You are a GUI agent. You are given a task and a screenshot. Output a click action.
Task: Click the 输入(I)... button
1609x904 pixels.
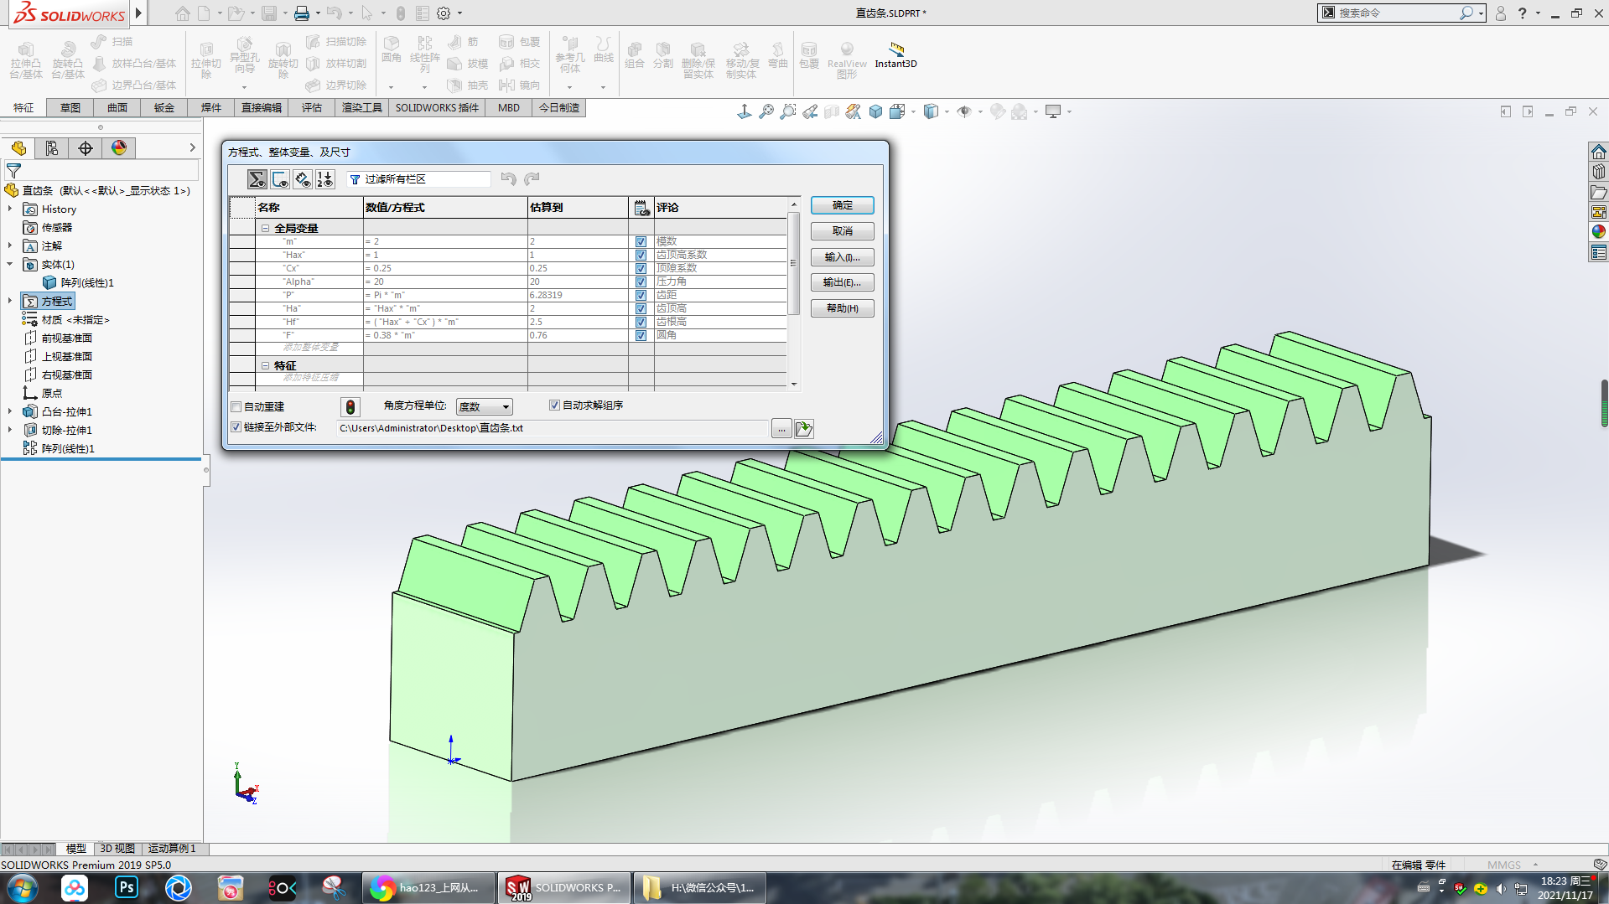[843, 257]
